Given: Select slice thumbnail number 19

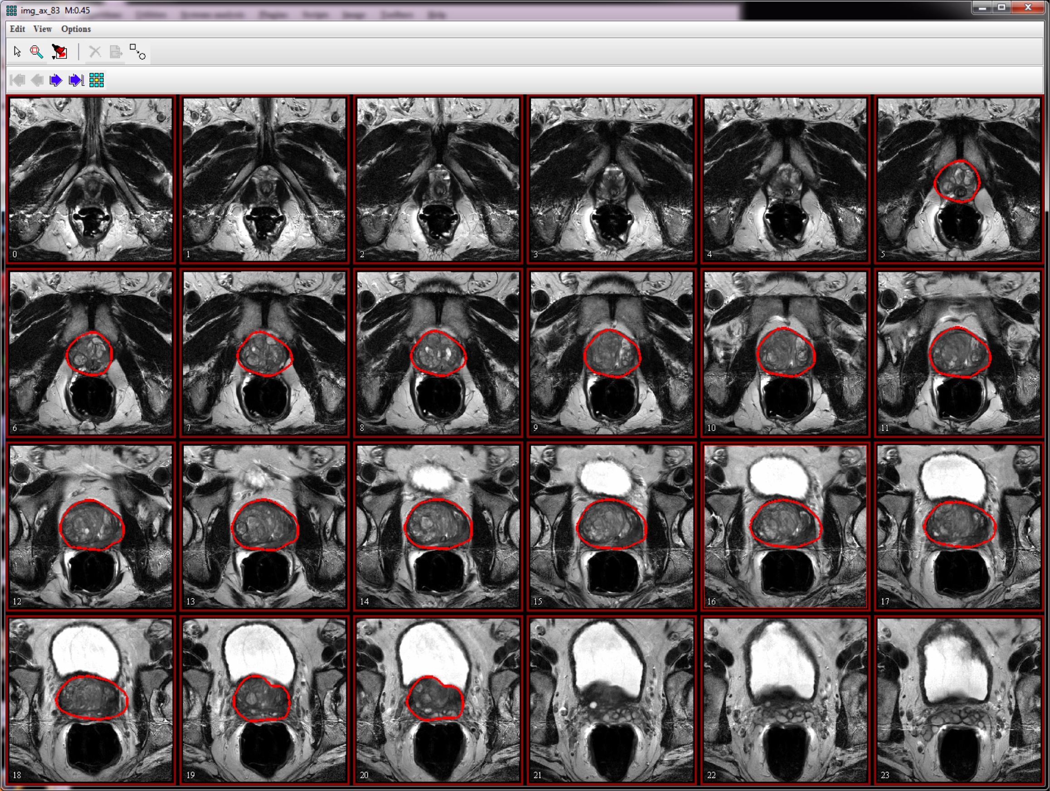Looking at the screenshot, I should tap(264, 700).
